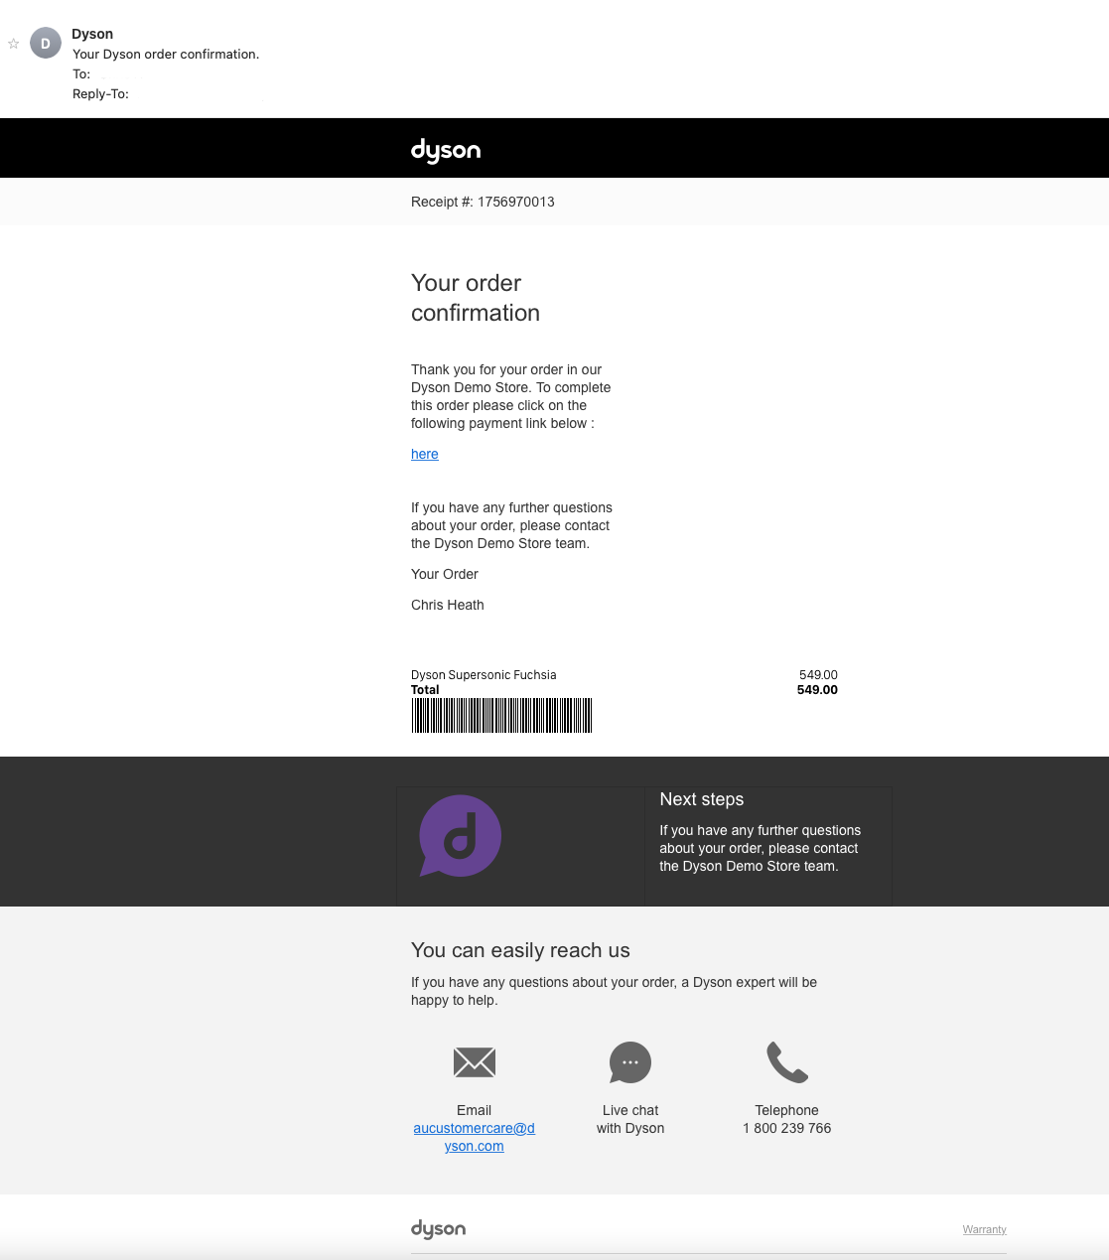Click the sender avatar with letter D

pos(46,44)
